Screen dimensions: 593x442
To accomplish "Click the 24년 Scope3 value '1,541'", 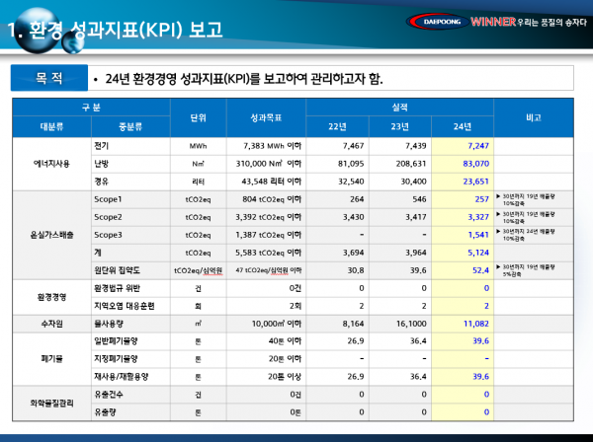I will coord(478,235).
